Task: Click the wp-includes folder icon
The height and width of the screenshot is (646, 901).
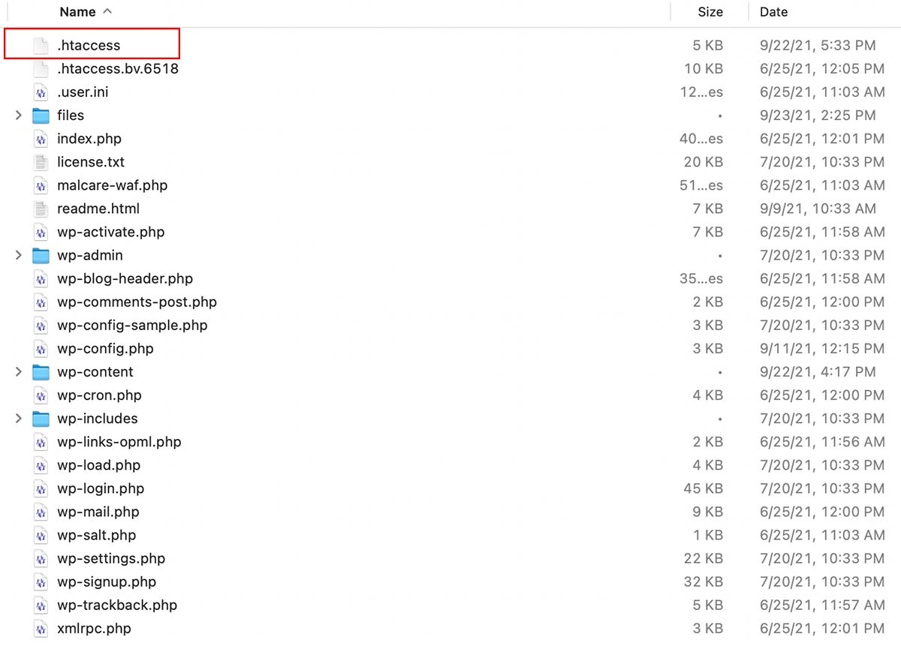Action: tap(41, 418)
